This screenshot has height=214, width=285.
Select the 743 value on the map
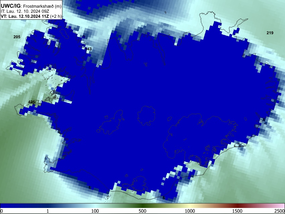(89, 49)
